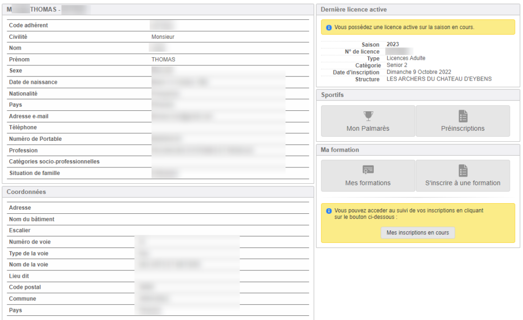Click the Lieu dit label
This screenshot has height=320, width=523.
[19, 276]
